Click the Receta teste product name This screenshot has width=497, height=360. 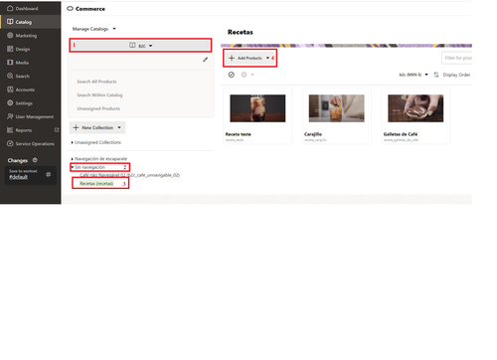click(239, 134)
